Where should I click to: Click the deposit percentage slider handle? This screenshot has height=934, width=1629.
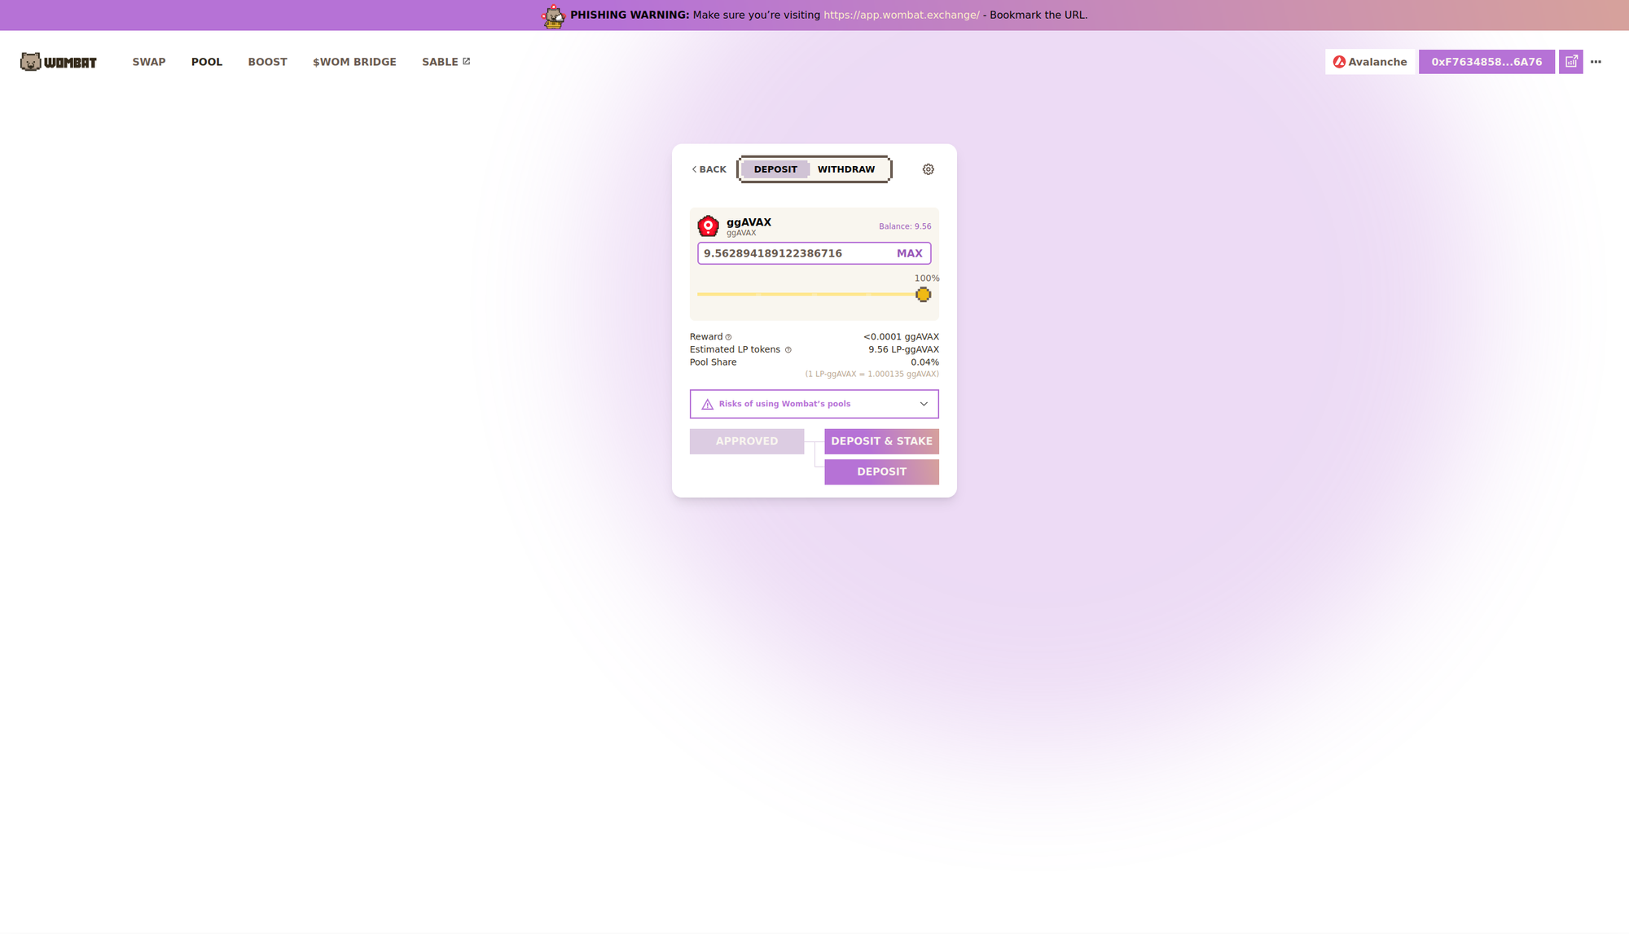point(923,295)
